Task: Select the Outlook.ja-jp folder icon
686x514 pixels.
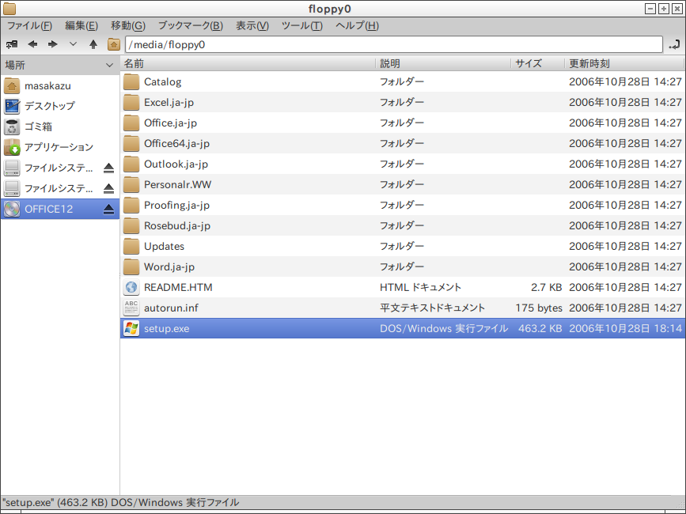Action: (x=131, y=164)
